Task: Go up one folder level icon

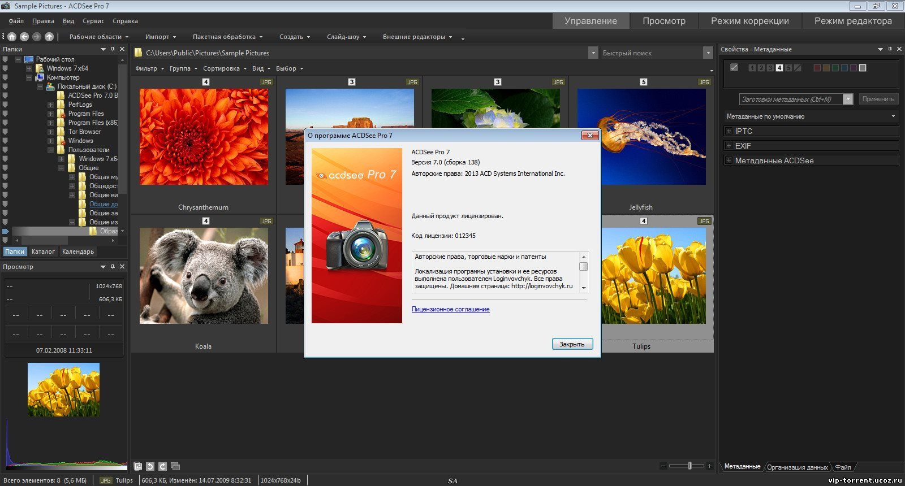Action: (49, 37)
